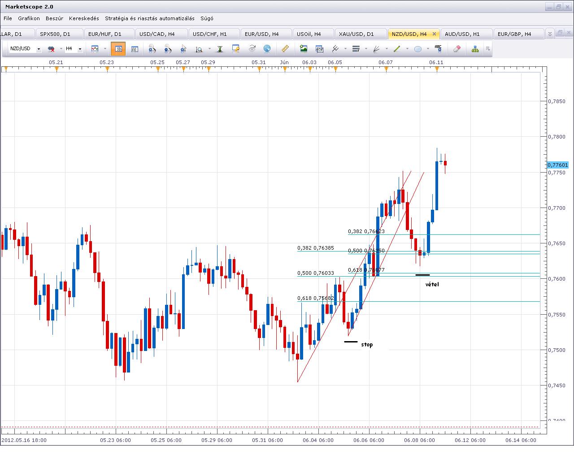This screenshot has height=459, width=574.
Task: Open the tab list overflow chevron
Action: tap(550, 34)
